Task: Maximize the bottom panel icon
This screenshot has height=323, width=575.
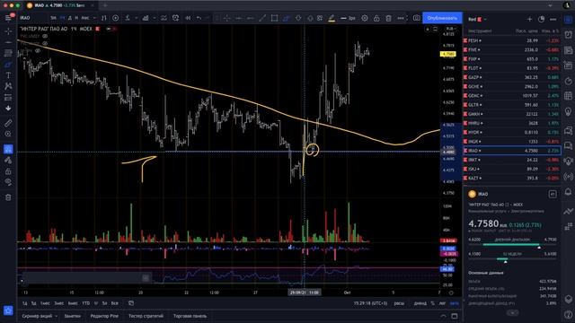Action: click(x=455, y=316)
